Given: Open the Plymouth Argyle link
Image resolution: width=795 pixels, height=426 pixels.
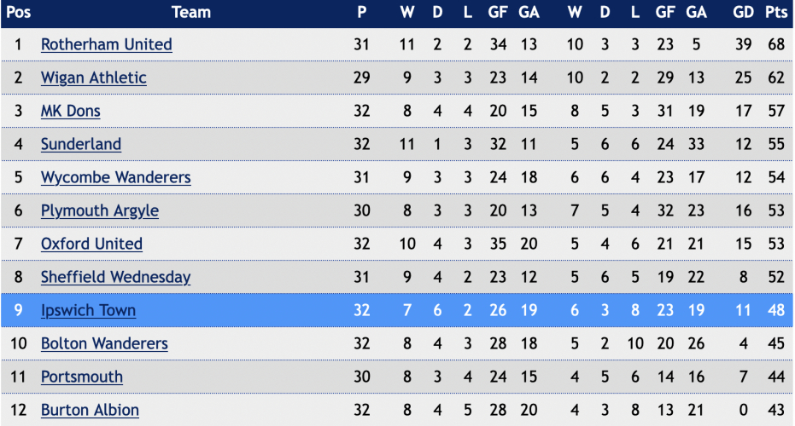Looking at the screenshot, I should click(100, 211).
